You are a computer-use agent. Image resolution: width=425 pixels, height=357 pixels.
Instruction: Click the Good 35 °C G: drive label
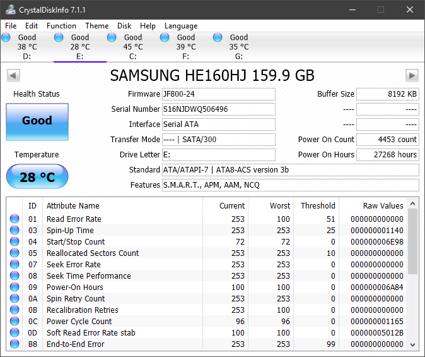tap(239, 47)
